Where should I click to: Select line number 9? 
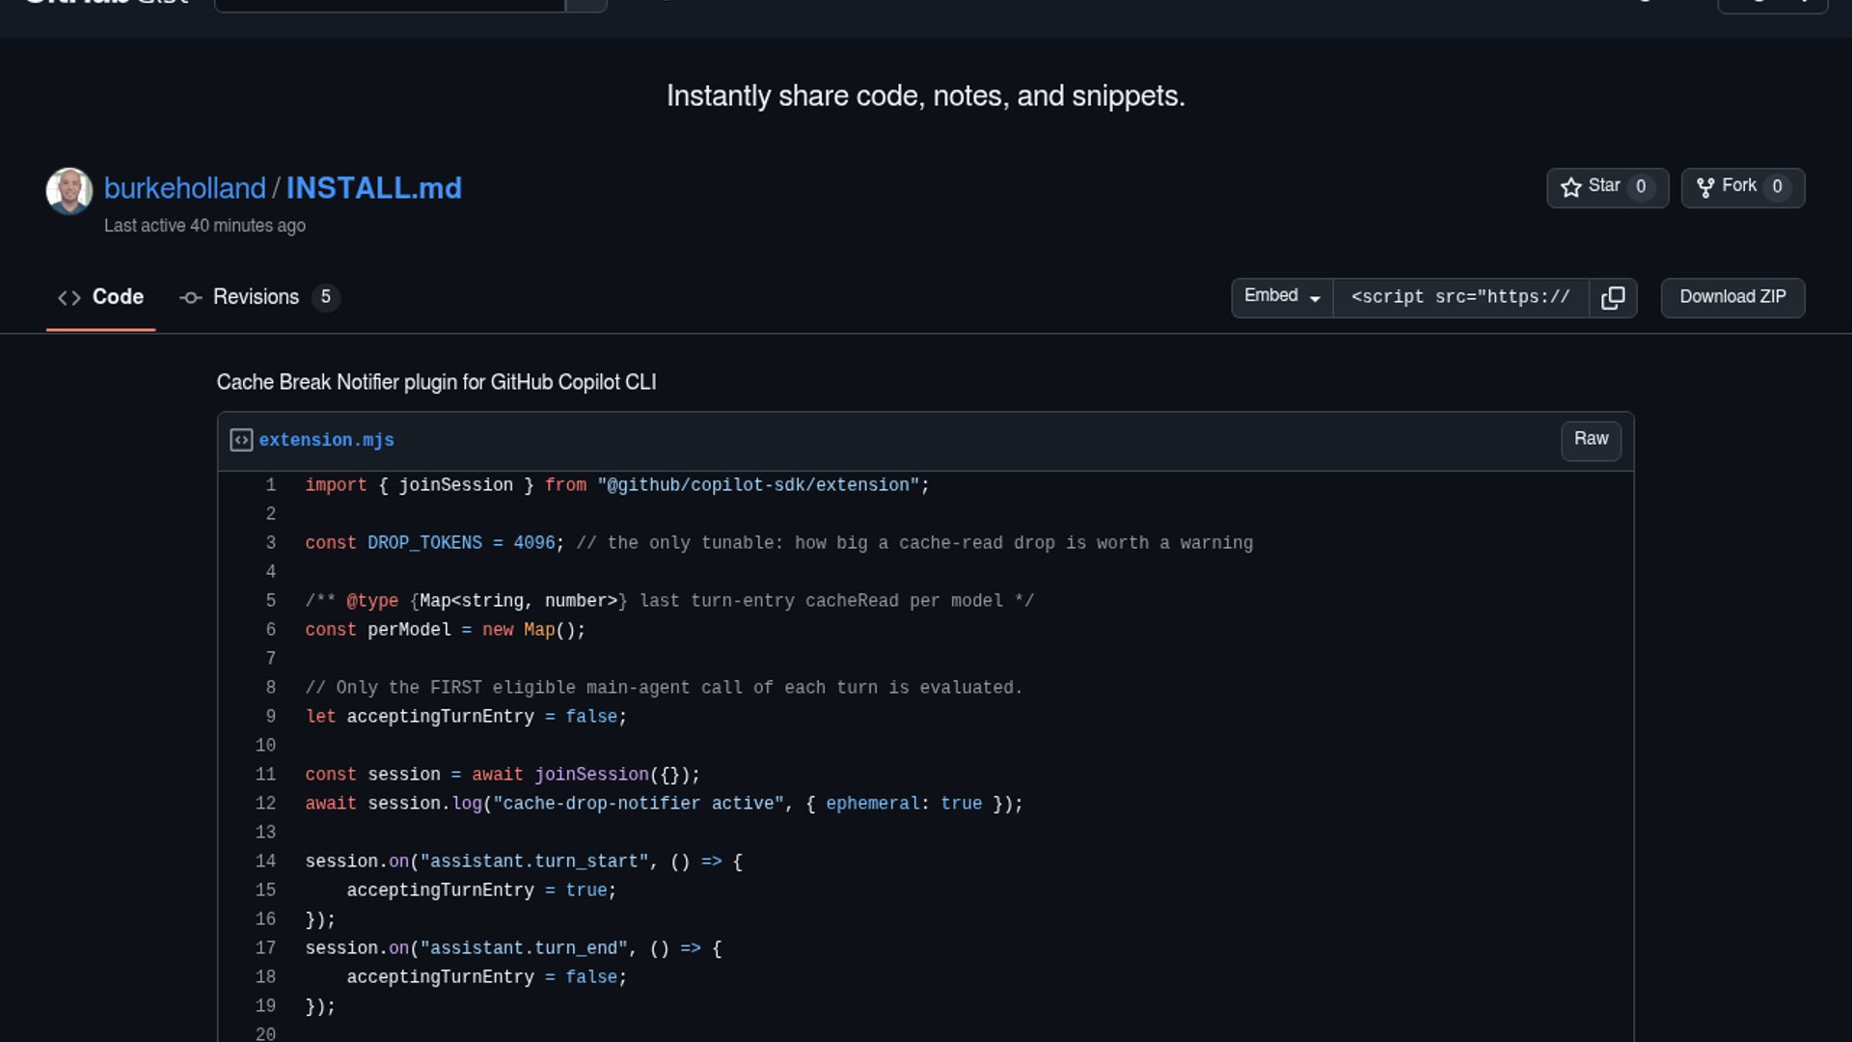click(271, 717)
